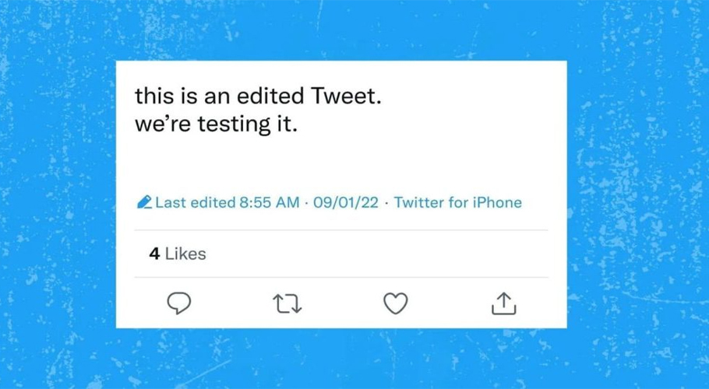
Task: Click the pencil edit-history icon
Action: tap(144, 202)
